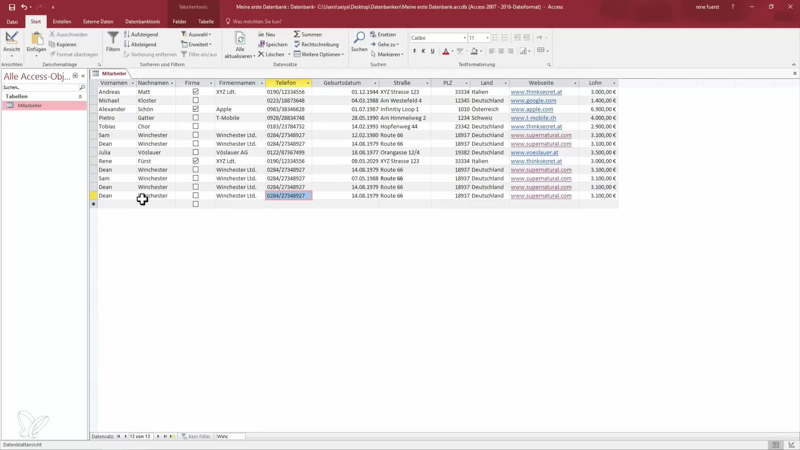This screenshot has height=450, width=800.
Task: Switch to design view icon in status bar
Action: 792,445
